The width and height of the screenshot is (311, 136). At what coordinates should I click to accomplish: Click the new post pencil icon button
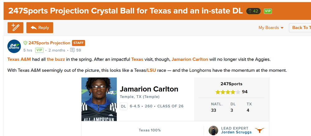click(x=15, y=28)
